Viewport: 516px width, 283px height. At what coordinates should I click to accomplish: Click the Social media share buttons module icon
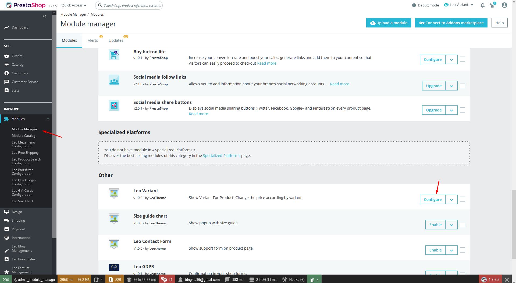114,105
